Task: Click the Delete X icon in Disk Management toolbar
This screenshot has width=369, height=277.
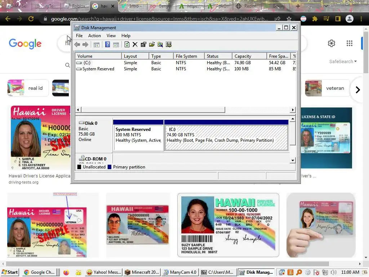Action: pyautogui.click(x=135, y=44)
